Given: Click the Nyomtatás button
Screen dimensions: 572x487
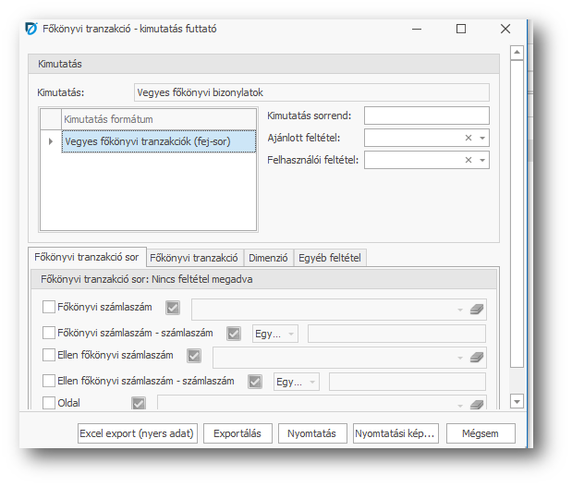Looking at the screenshot, I should point(312,433).
